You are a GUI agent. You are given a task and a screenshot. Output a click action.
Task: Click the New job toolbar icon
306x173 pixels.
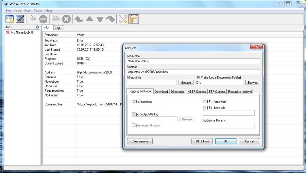point(10,19)
